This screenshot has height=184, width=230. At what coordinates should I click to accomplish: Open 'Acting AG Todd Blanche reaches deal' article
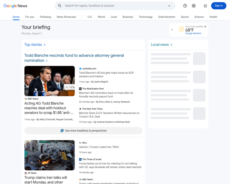click(x=49, y=108)
